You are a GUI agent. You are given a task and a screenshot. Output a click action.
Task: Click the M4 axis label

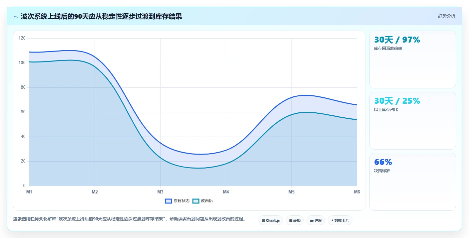226,192
